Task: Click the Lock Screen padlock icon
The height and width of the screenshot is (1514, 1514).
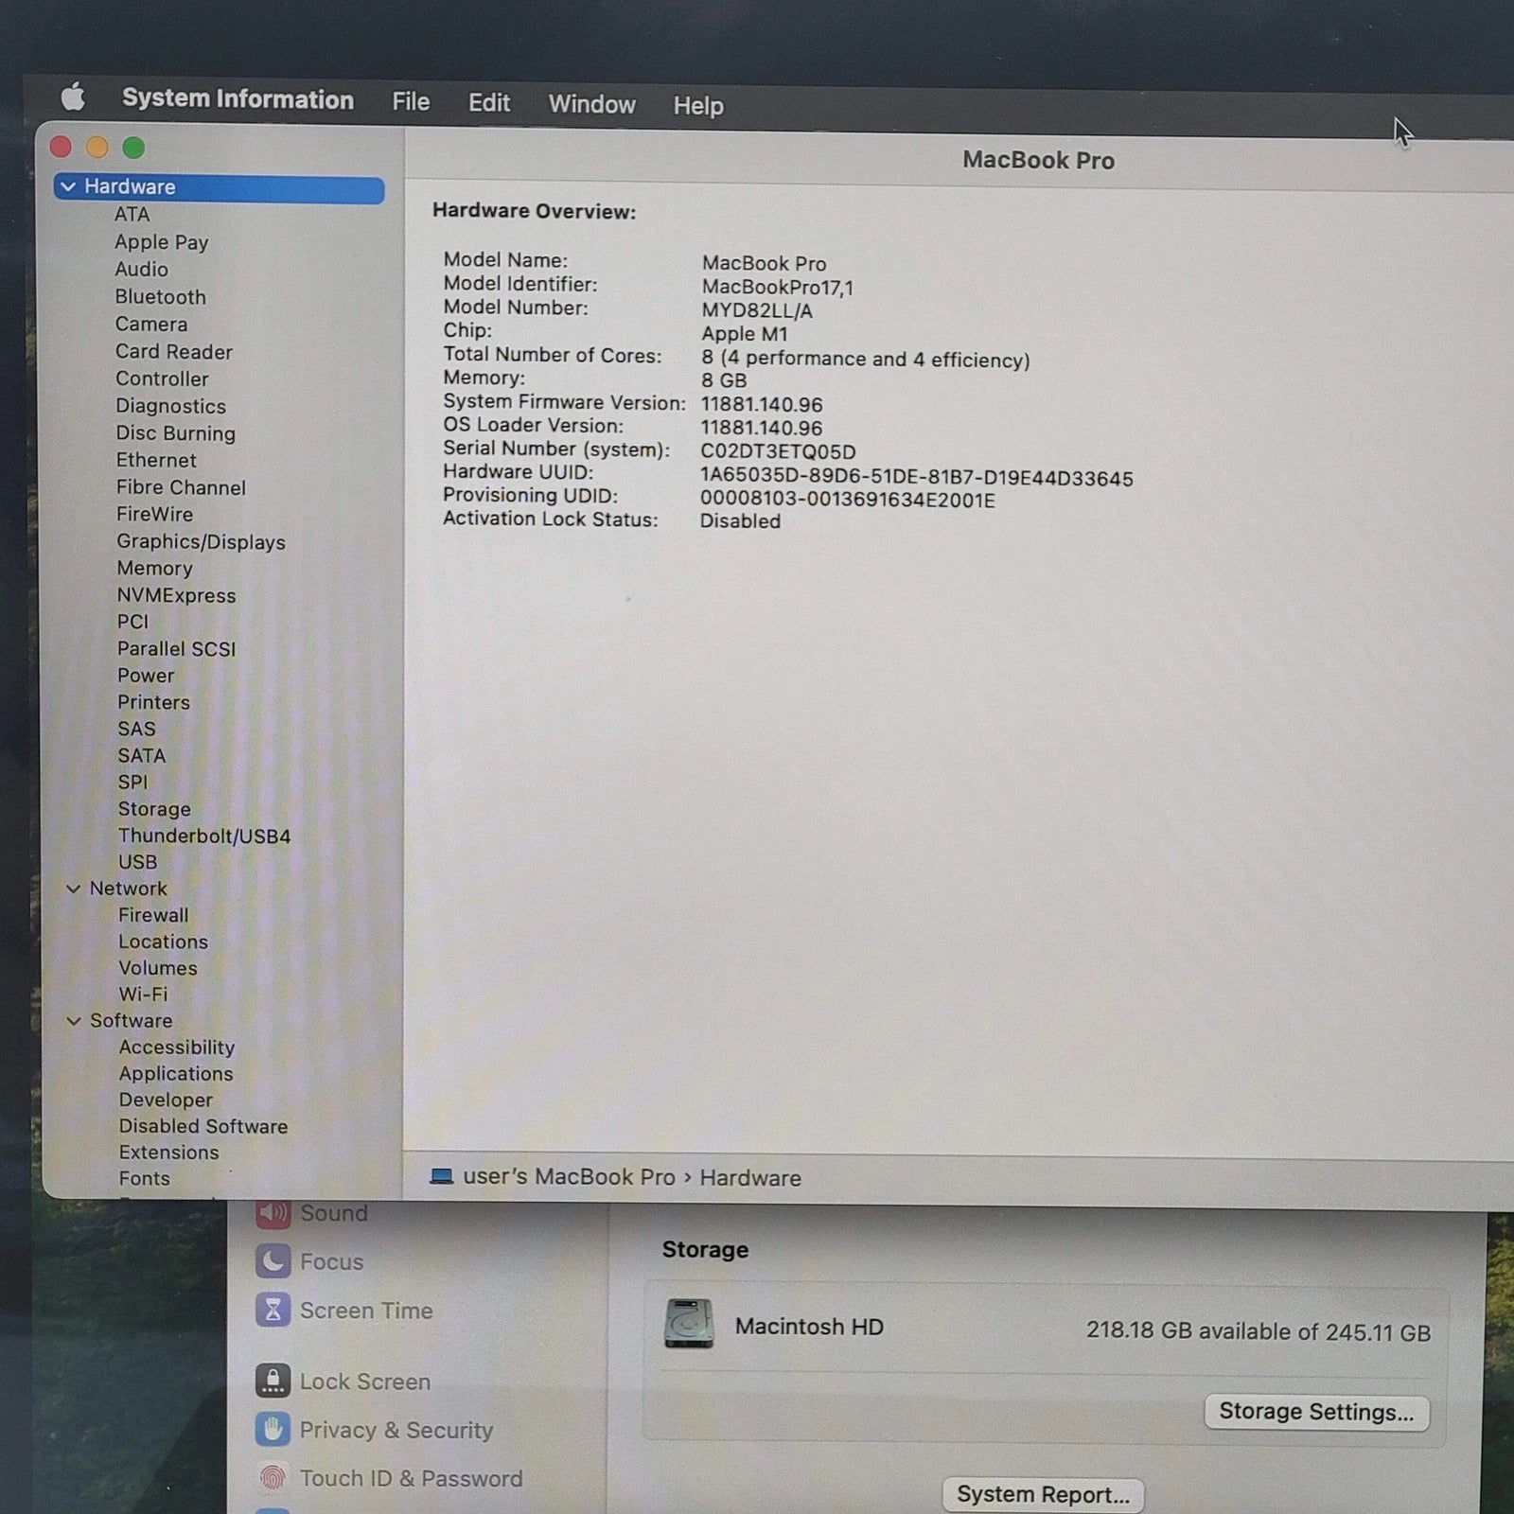Action: (x=273, y=1382)
